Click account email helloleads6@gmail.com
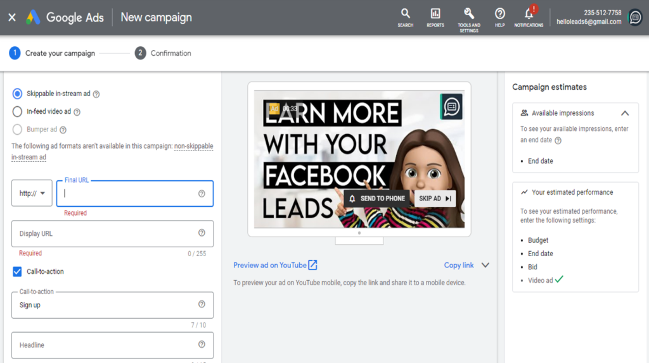 [x=589, y=22]
